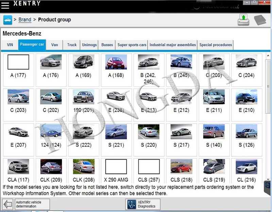Switch to the Truck tab
The height and width of the screenshot is (212, 272).
click(x=72, y=45)
